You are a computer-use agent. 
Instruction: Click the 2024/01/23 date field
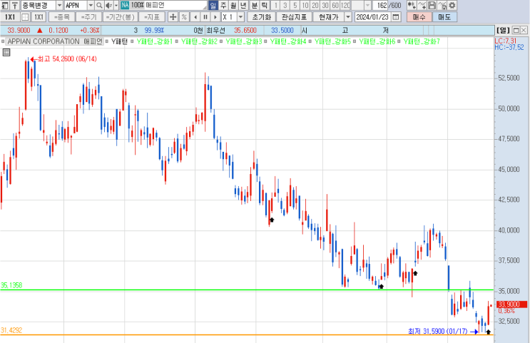pyautogui.click(x=373, y=17)
